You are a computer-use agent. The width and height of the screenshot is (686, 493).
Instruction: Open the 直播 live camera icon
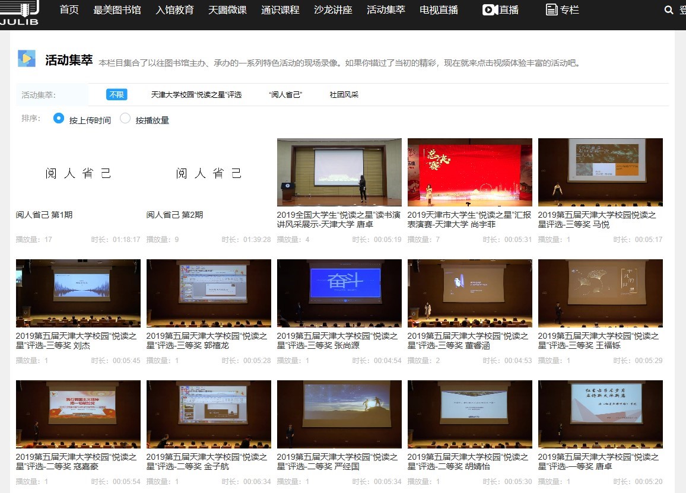click(490, 10)
